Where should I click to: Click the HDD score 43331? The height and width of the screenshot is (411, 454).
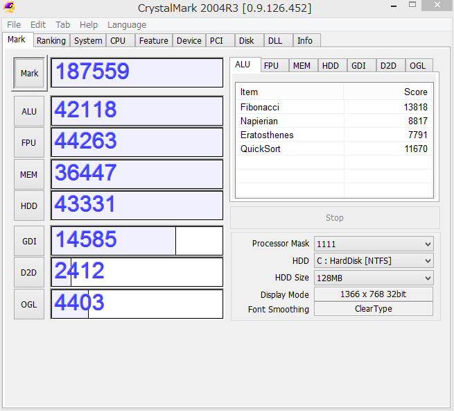(137, 205)
